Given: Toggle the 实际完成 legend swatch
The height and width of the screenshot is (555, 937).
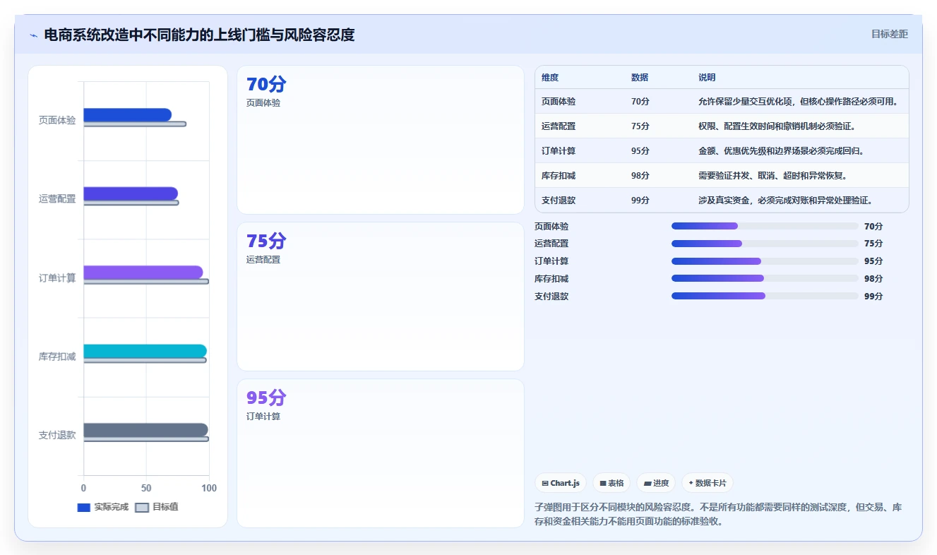Looking at the screenshot, I should click(x=84, y=507).
